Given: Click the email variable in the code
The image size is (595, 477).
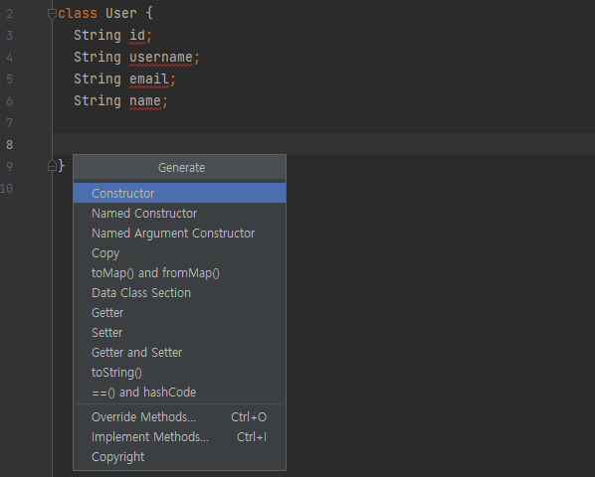Looking at the screenshot, I should point(149,79).
